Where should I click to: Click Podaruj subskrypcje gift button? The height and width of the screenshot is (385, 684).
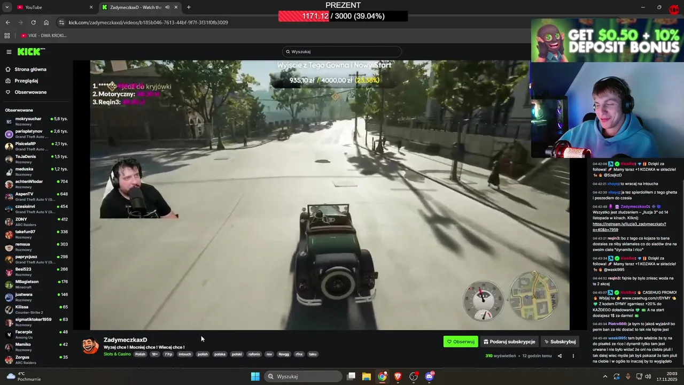coord(509,342)
